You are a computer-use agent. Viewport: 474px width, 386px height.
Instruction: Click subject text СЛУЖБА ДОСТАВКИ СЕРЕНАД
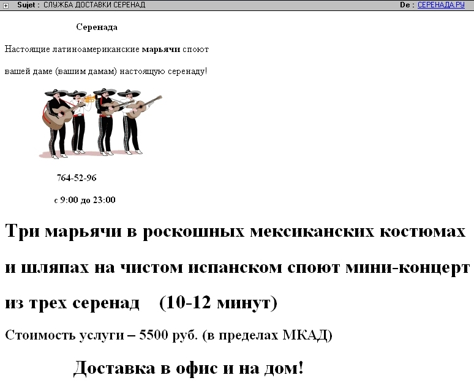point(94,5)
